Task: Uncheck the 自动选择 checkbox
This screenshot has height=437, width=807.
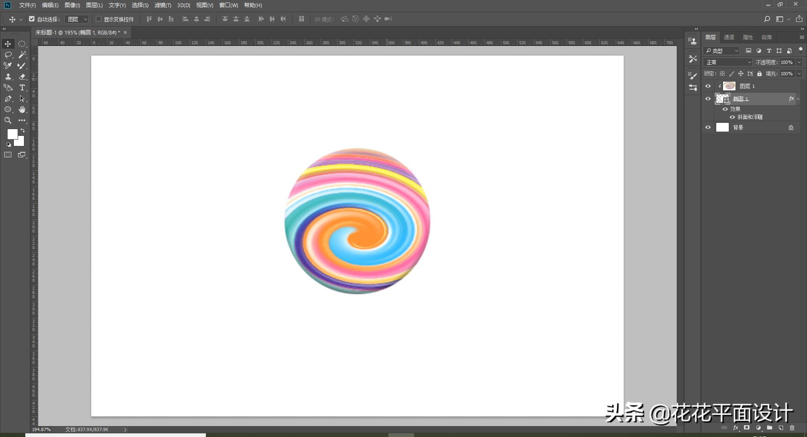Action: click(x=32, y=19)
